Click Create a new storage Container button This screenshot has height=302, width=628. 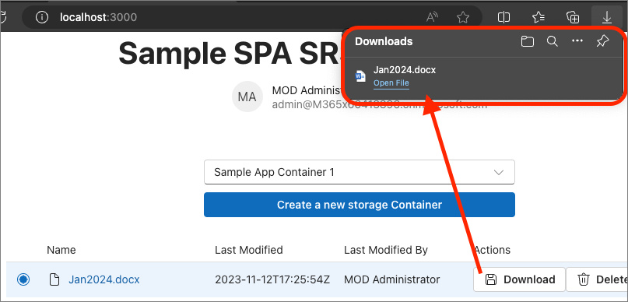tap(360, 205)
